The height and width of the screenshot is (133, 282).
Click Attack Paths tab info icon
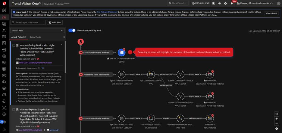[24, 37]
